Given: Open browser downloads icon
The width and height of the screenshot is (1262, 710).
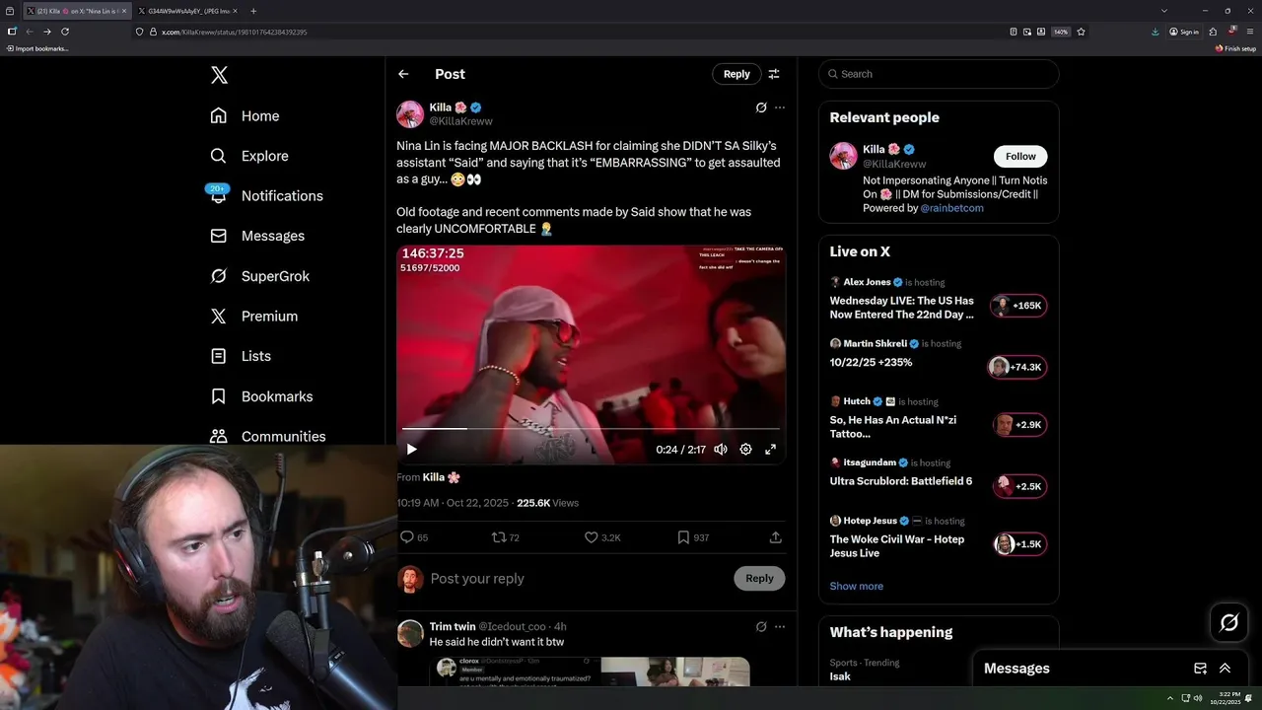Looking at the screenshot, I should click(x=1155, y=32).
